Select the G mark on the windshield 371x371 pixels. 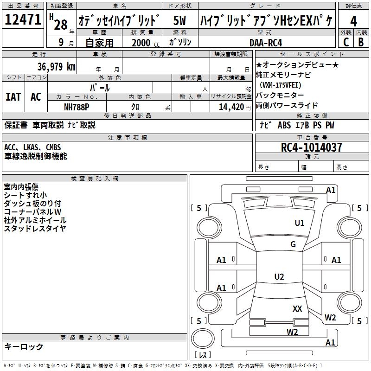point(293,244)
